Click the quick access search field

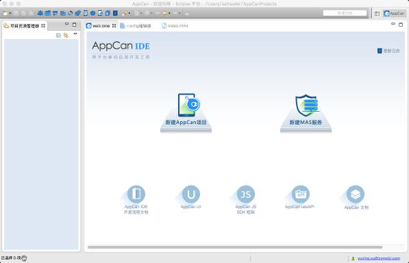tap(345, 13)
